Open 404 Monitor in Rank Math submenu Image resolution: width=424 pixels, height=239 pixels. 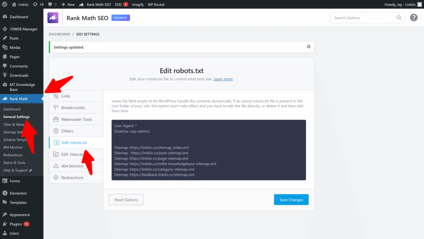click(x=13, y=147)
